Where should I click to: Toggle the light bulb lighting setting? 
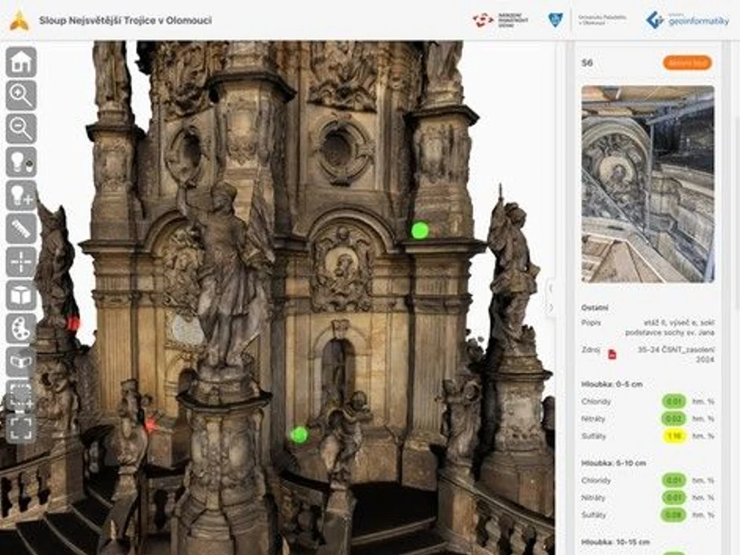[21, 162]
